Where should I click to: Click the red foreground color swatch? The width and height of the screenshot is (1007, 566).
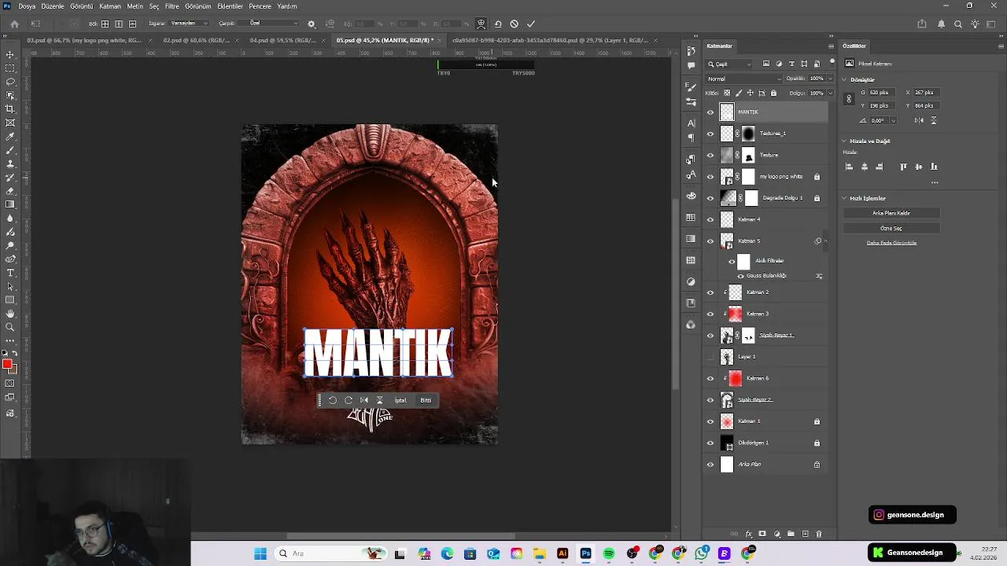point(7,363)
